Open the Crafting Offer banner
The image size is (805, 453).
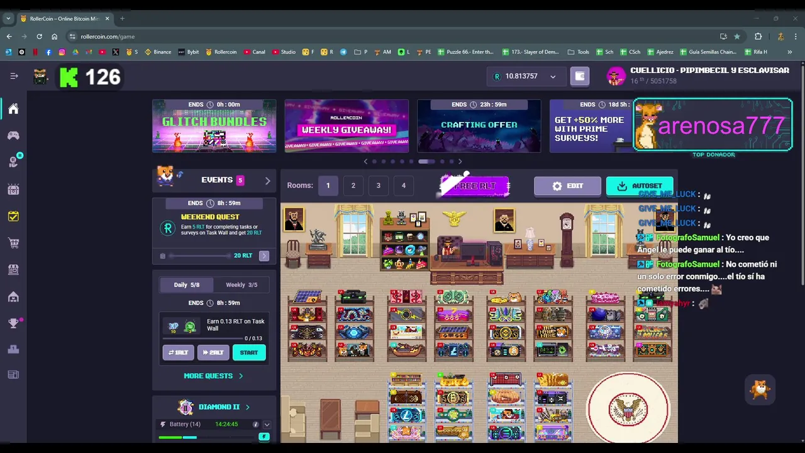pos(479,126)
